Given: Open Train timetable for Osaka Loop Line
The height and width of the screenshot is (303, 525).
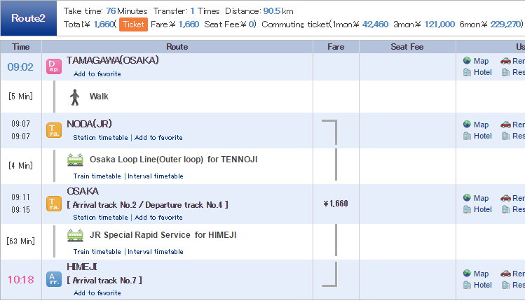Looking at the screenshot, I should [97, 176].
